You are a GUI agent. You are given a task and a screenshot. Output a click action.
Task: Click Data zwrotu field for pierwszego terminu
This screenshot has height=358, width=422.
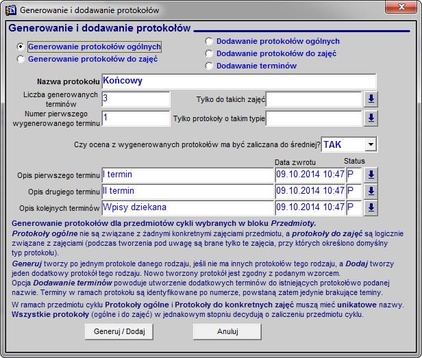(310, 175)
